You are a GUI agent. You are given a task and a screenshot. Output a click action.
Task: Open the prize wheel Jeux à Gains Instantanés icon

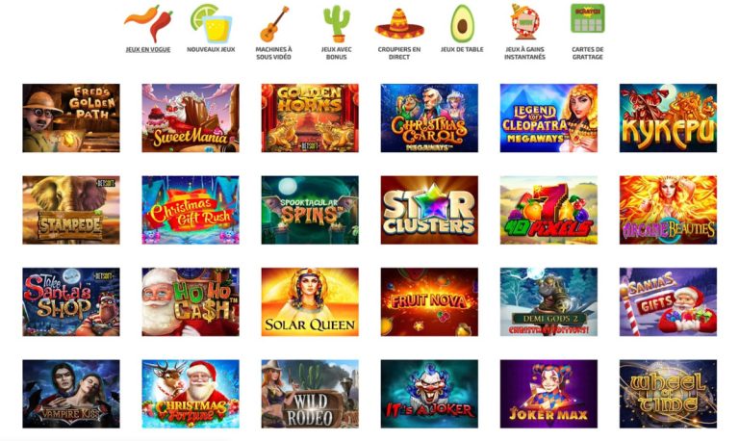click(x=524, y=22)
